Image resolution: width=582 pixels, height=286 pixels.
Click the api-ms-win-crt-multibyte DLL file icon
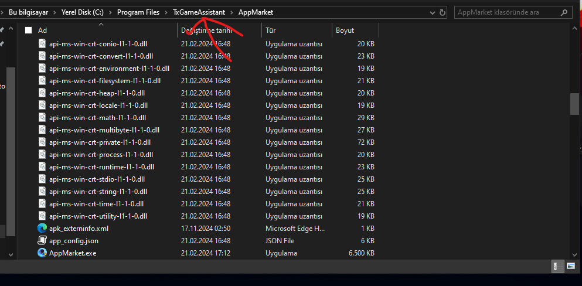click(42, 130)
